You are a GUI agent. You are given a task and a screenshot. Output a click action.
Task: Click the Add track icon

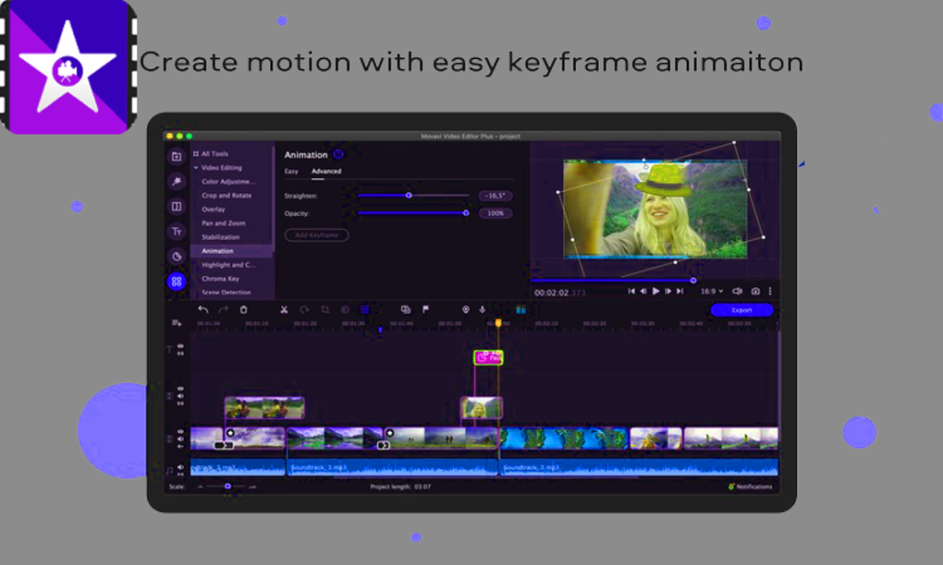pos(177,323)
